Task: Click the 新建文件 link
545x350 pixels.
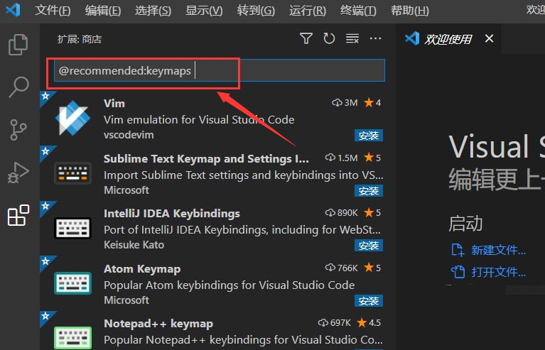Action: [498, 250]
